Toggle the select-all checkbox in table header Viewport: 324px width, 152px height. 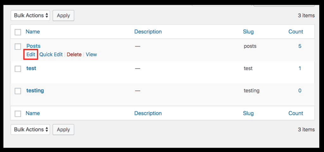(18, 32)
